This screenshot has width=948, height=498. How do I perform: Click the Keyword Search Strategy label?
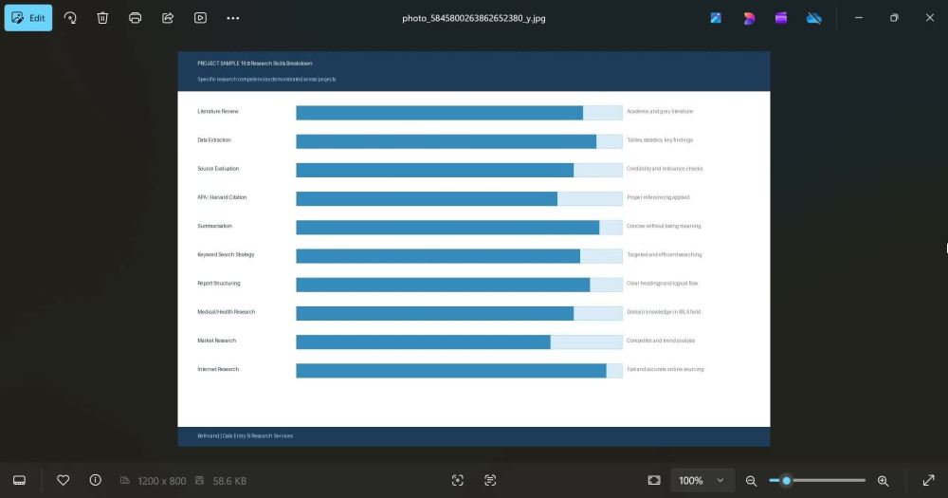226,255
